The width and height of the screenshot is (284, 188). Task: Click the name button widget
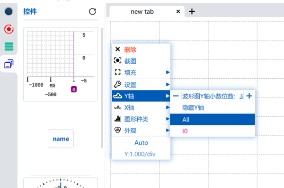point(61,139)
